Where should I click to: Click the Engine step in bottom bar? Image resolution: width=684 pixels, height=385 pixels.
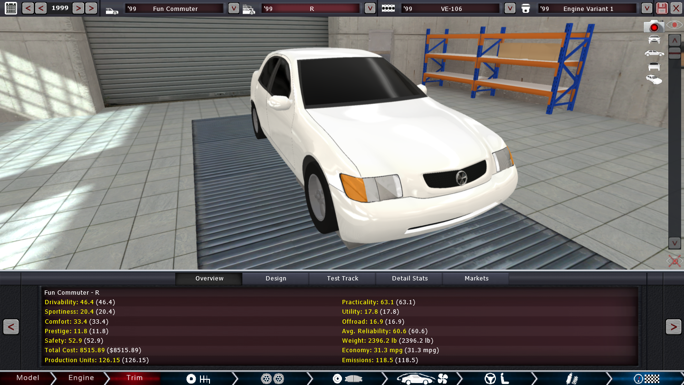pos(81,378)
